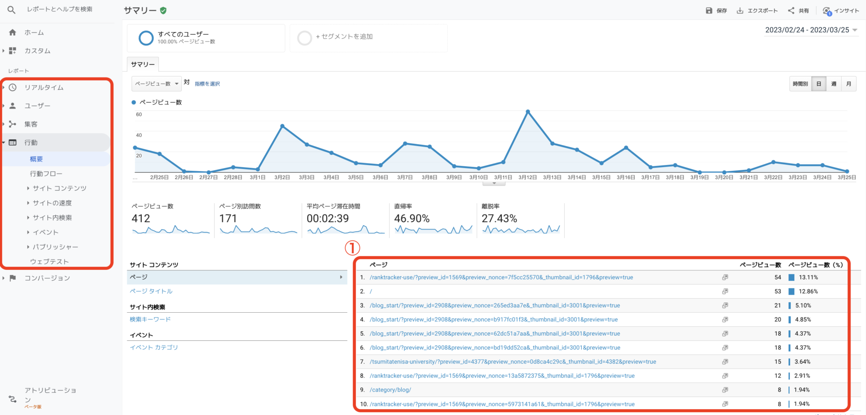Click the 平均ページ滞在時間 sparkline

click(x=346, y=230)
